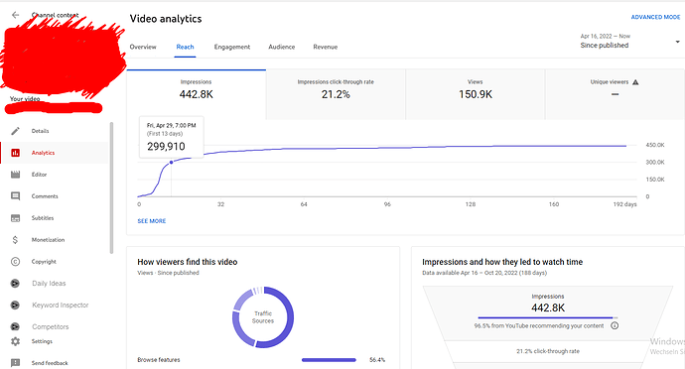The width and height of the screenshot is (685, 369).
Task: Select the Analytics bar chart icon
Action: [15, 153]
